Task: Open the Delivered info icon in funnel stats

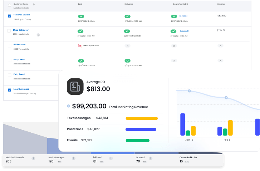Action: [111, 158]
